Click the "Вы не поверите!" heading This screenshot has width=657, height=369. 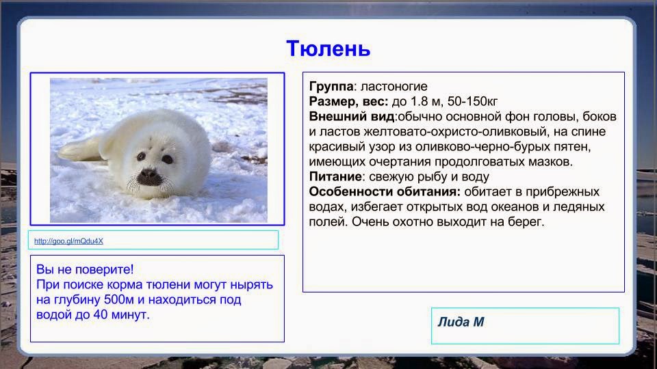[84, 269]
